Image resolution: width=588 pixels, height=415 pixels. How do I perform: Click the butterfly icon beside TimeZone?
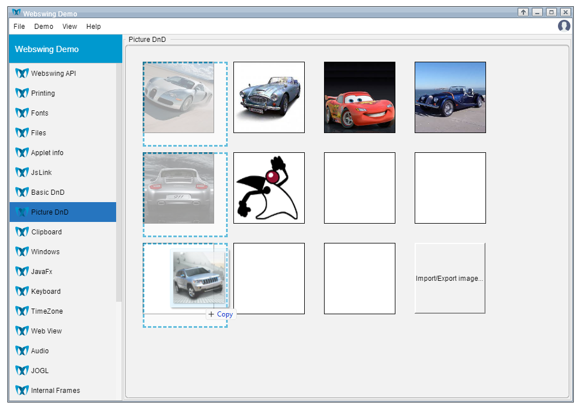coord(22,311)
